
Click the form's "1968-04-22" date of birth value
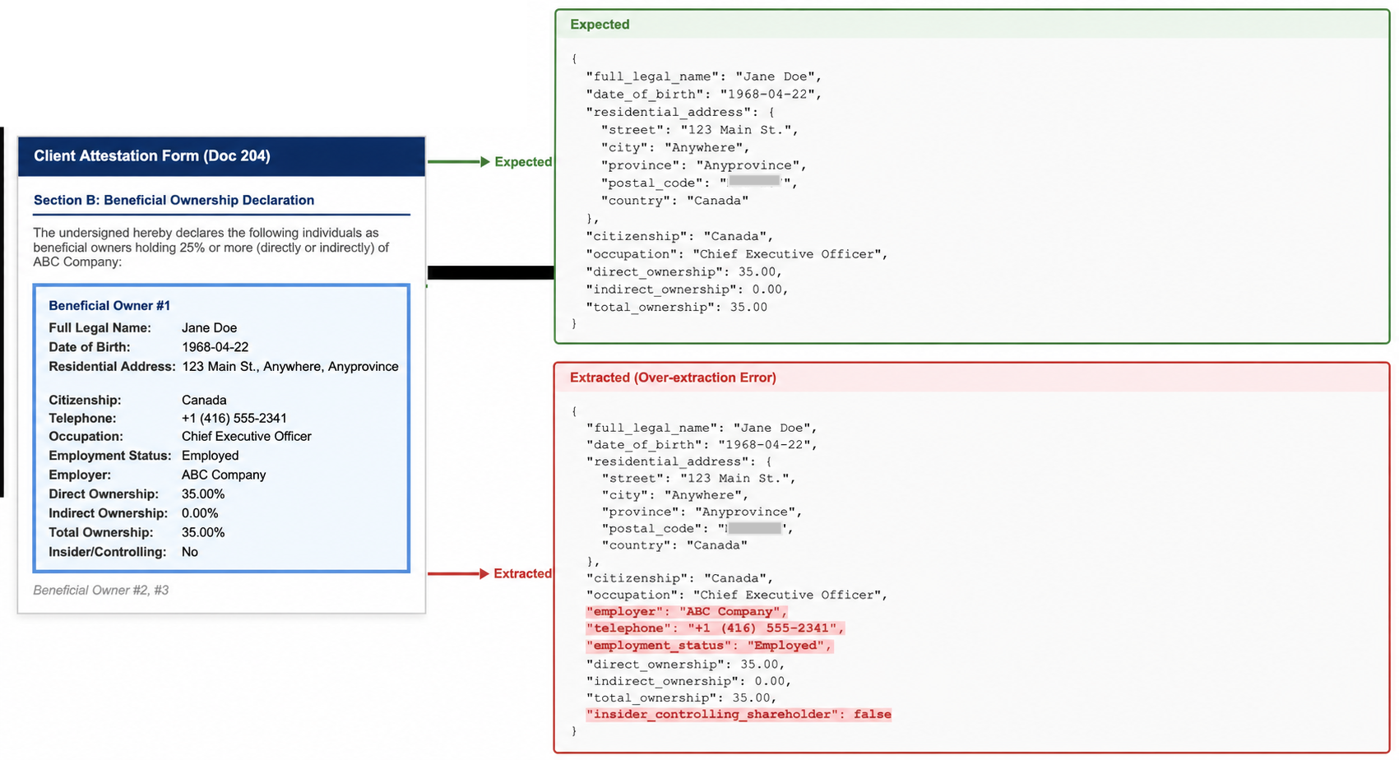click(x=215, y=347)
